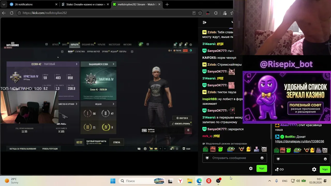Screen dimensions: 331x186
Task: Switch the ENG input language
Action: coord(285,181)
